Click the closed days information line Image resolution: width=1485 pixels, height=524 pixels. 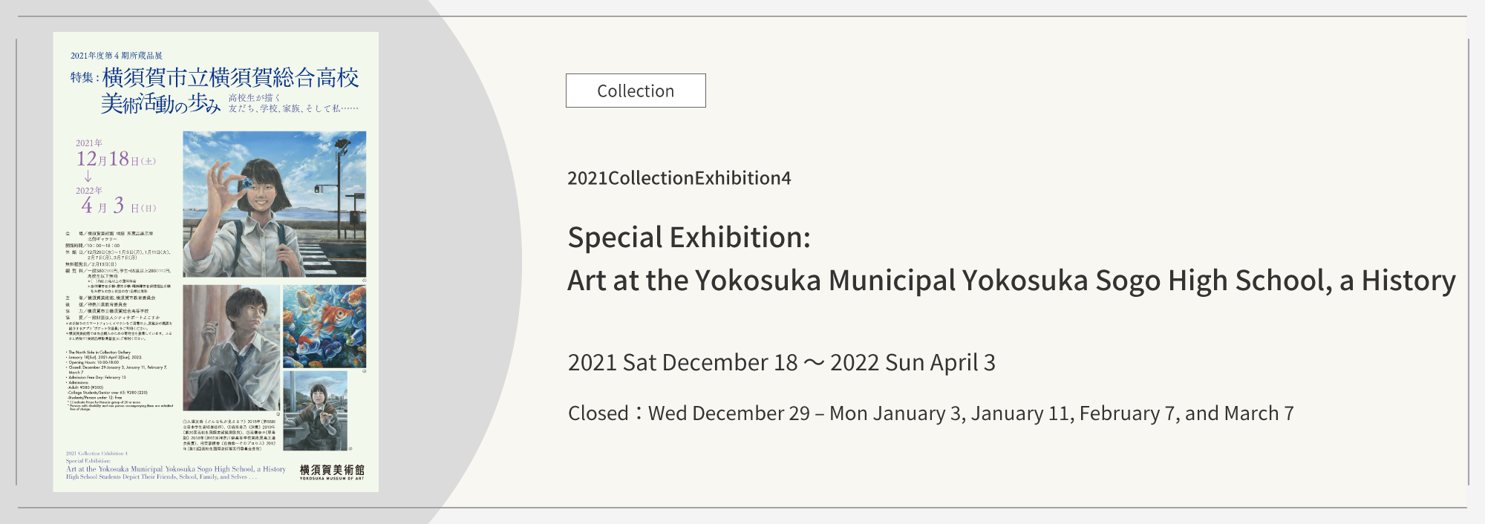[930, 413]
